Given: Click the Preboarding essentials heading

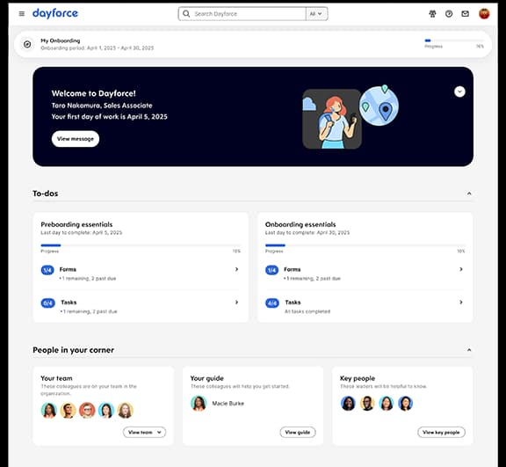Looking at the screenshot, I should click(x=76, y=224).
